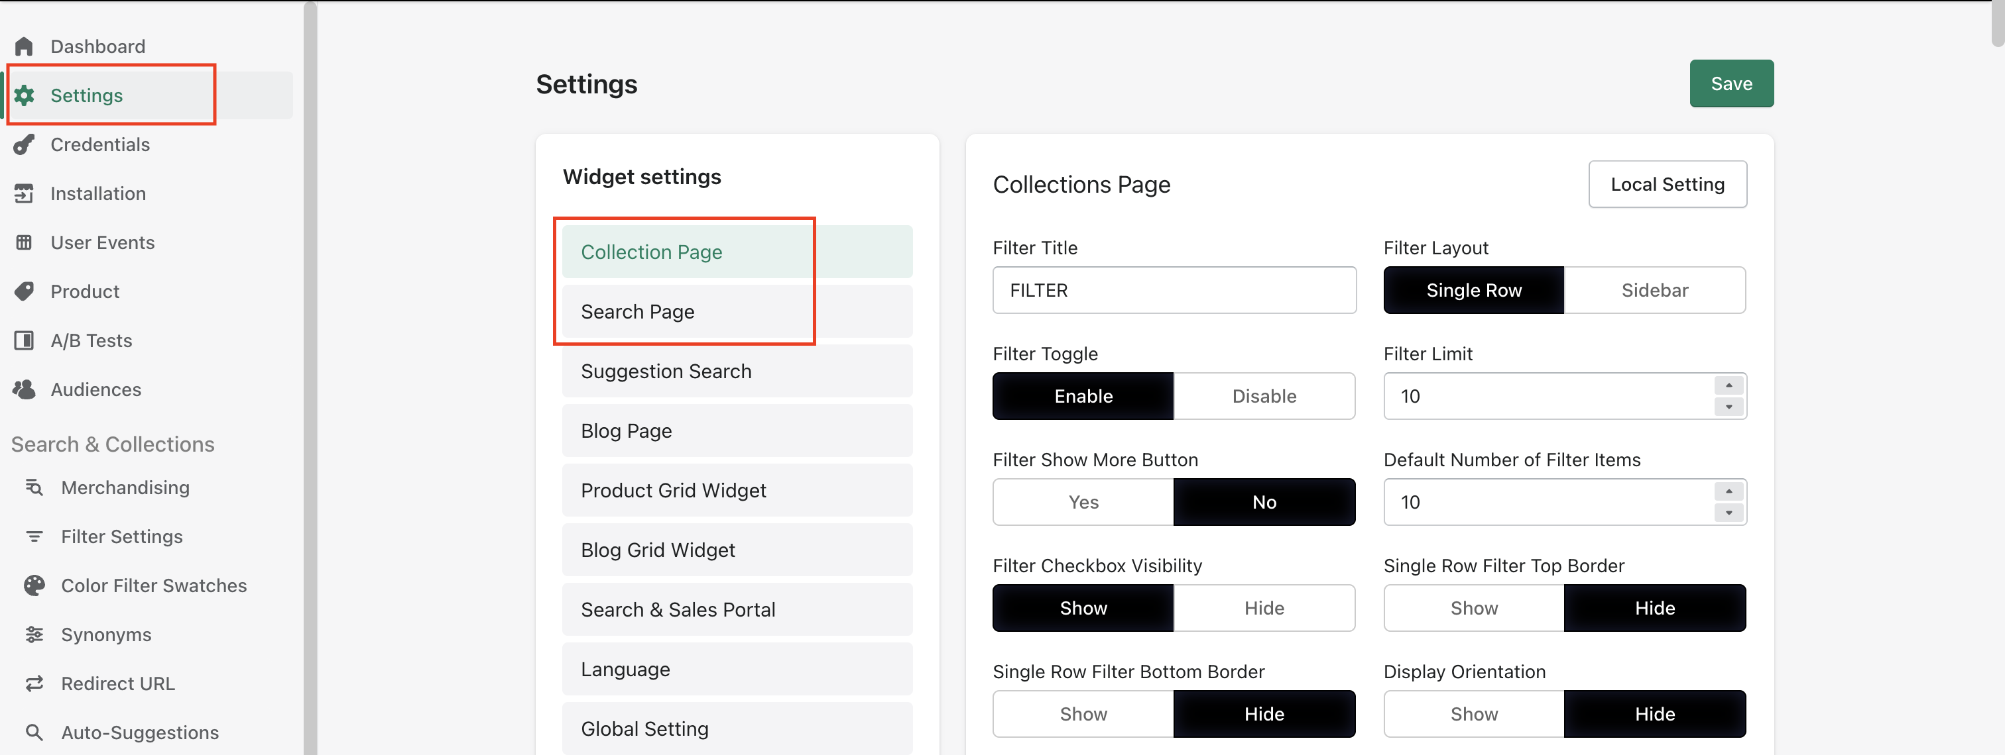Click the Credentials key icon
This screenshot has height=755, width=2005.
click(24, 144)
